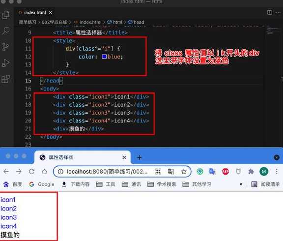Viewport: 283px width, 241px height.
Task: Open the Extensions puzzle menu
Action: [x=251, y=172]
